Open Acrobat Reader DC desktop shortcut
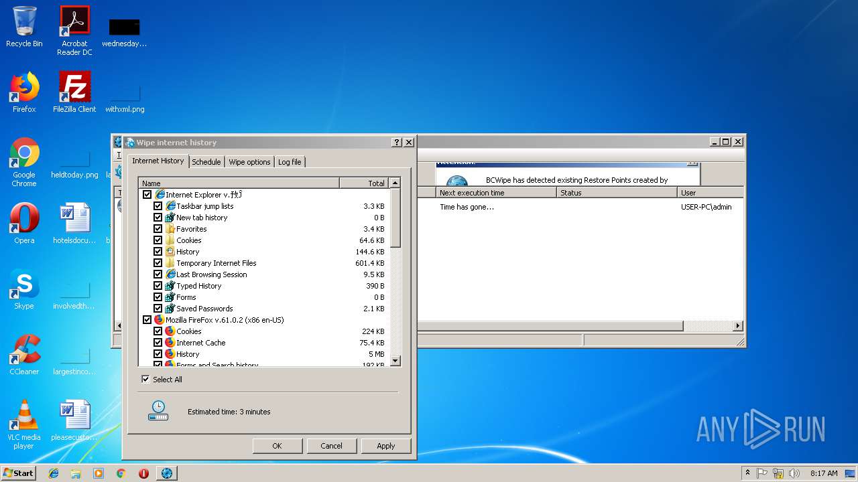Image resolution: width=858 pixels, height=482 pixels. 74,30
